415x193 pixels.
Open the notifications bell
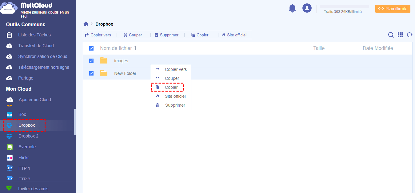[292, 8]
